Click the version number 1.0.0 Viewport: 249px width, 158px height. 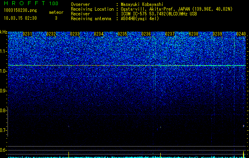[53, 3]
